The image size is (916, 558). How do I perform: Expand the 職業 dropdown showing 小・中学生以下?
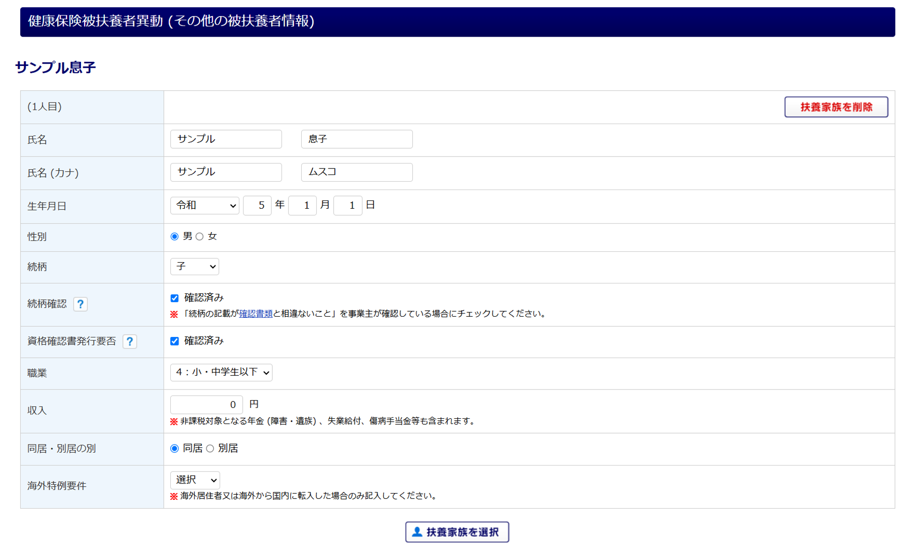click(x=221, y=373)
